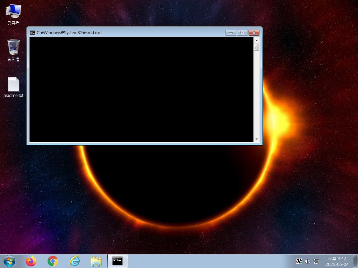Click inside the black cmd console area
The width and height of the screenshot is (358, 268).
pyautogui.click(x=141, y=90)
